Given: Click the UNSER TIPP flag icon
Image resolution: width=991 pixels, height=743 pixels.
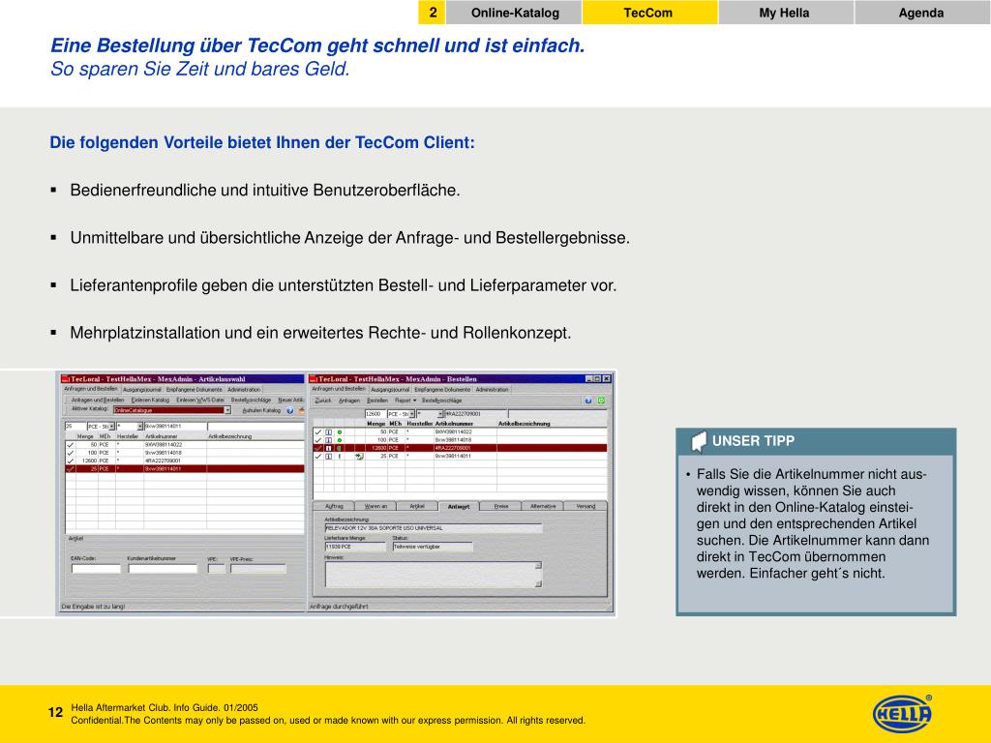Looking at the screenshot, I should coord(699,441).
